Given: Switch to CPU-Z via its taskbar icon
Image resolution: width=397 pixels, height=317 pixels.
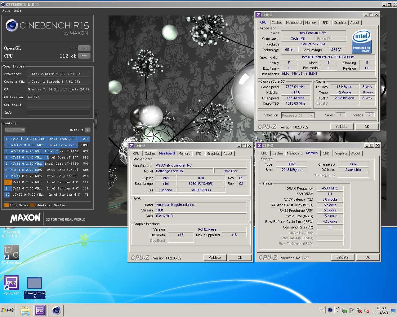Looking at the screenshot, I should point(40,310).
